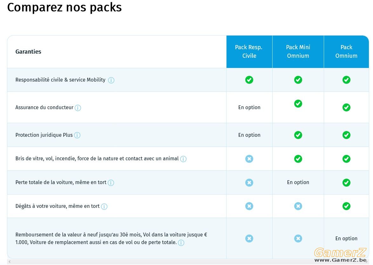Click green check for Responsabilité civile in Pack Resp. Civile
Image resolution: width=373 pixels, height=265 pixels.
click(x=249, y=80)
